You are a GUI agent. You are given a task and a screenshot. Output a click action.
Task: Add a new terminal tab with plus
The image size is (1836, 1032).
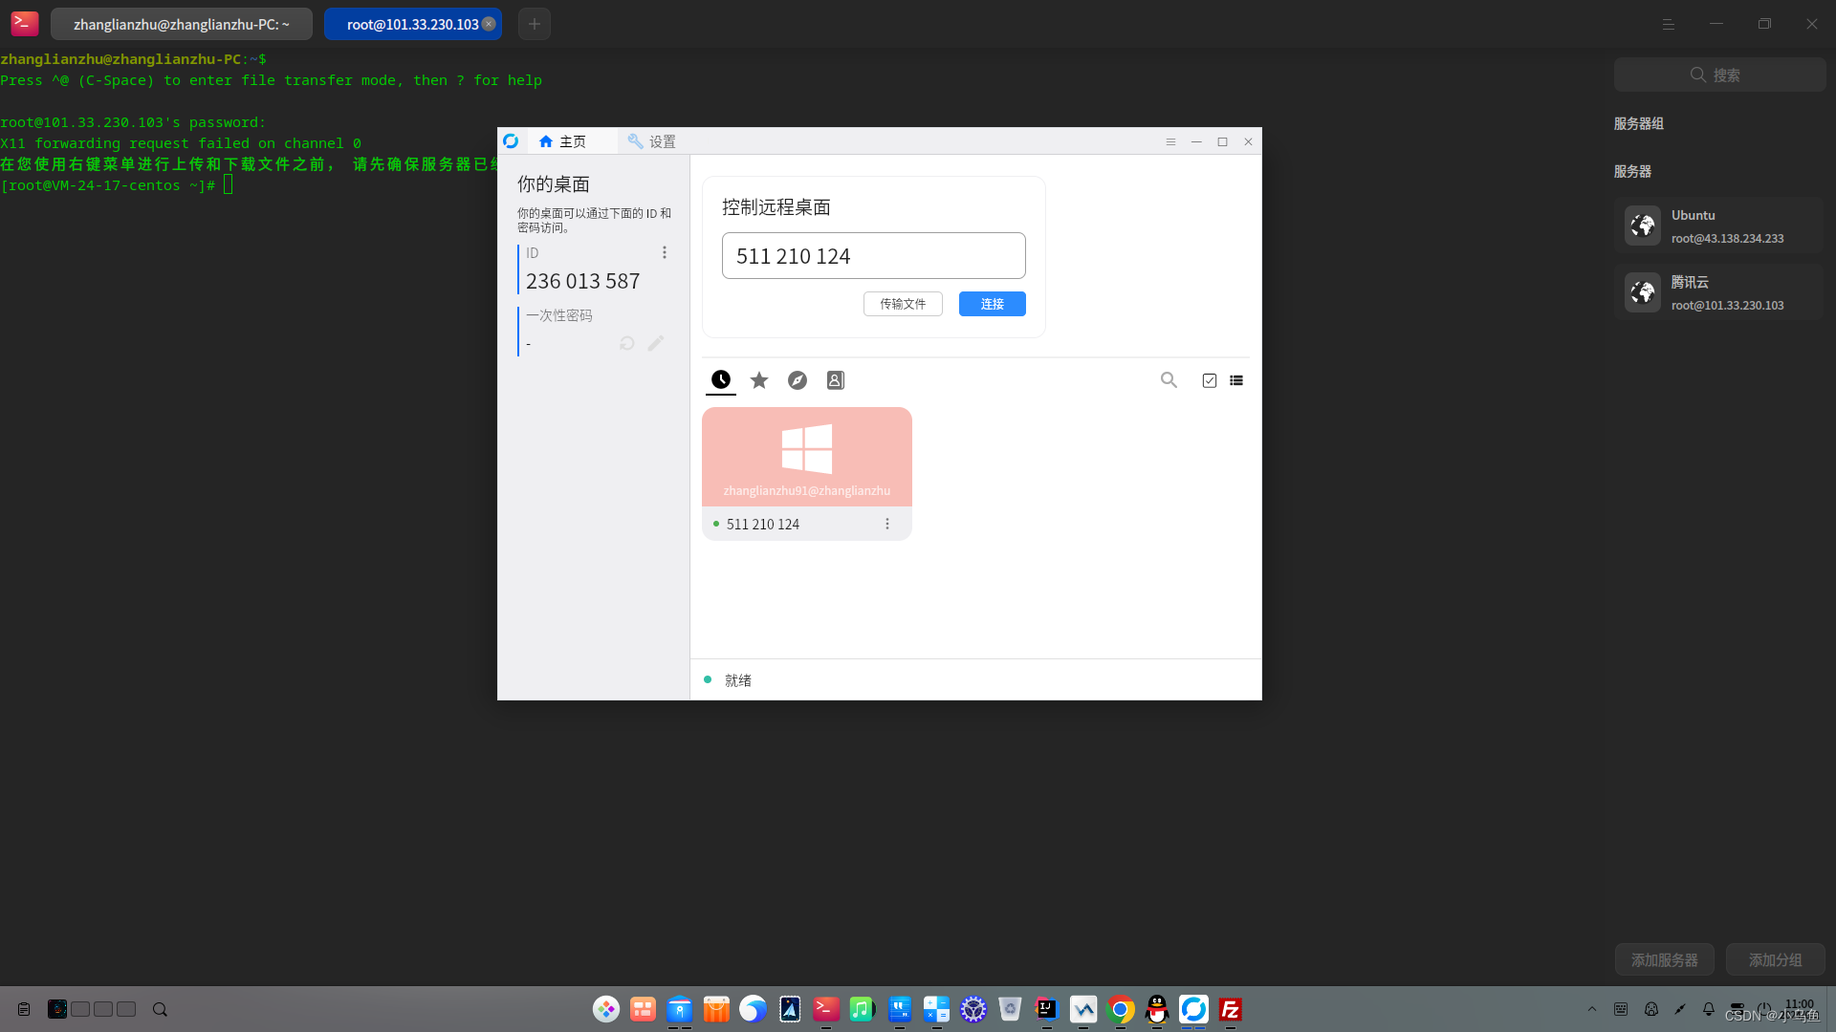click(x=535, y=24)
